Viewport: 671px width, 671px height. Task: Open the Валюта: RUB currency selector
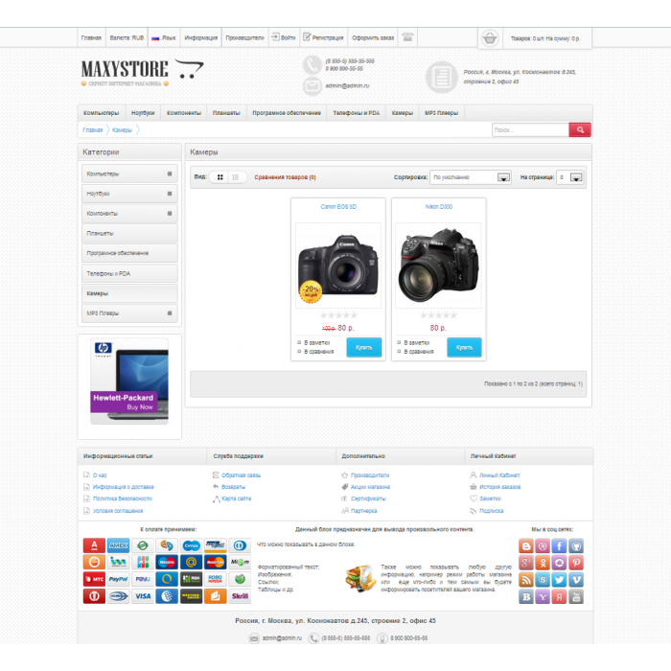click(x=127, y=37)
